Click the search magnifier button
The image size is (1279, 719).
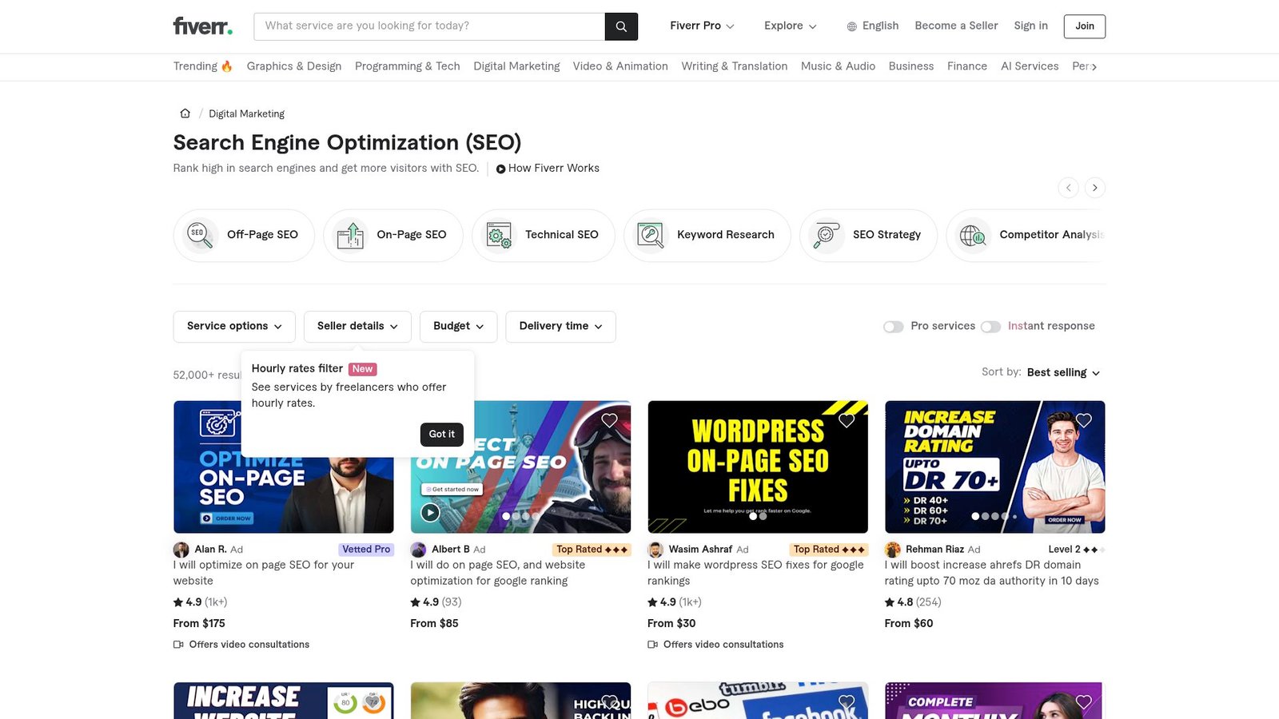[x=621, y=26]
